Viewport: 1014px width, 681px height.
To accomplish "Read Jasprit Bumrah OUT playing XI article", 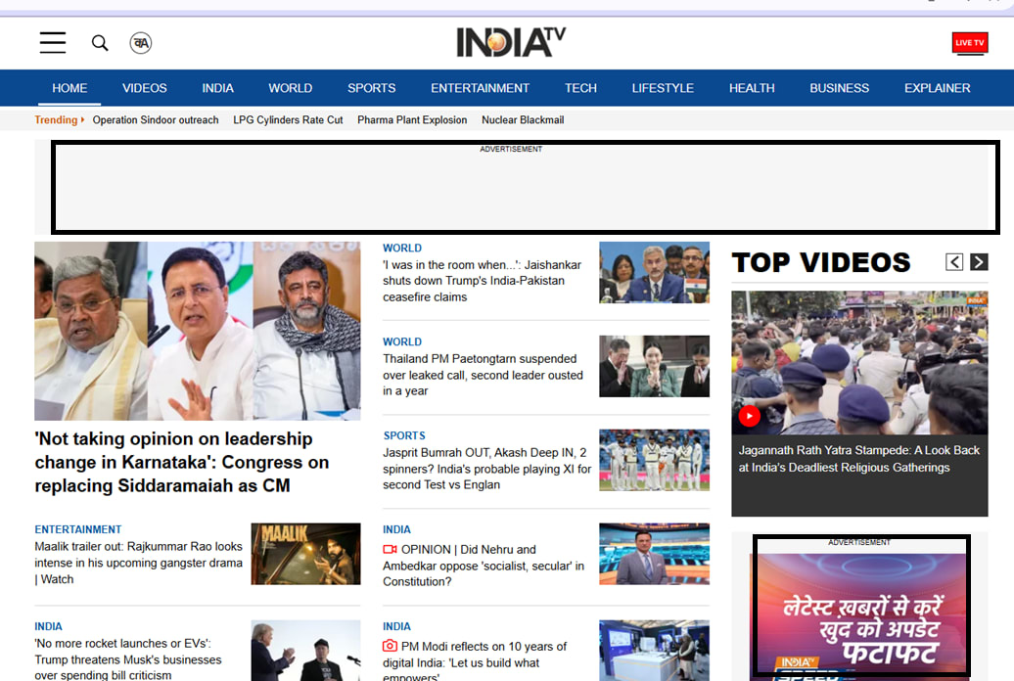I will pyautogui.click(x=486, y=469).
